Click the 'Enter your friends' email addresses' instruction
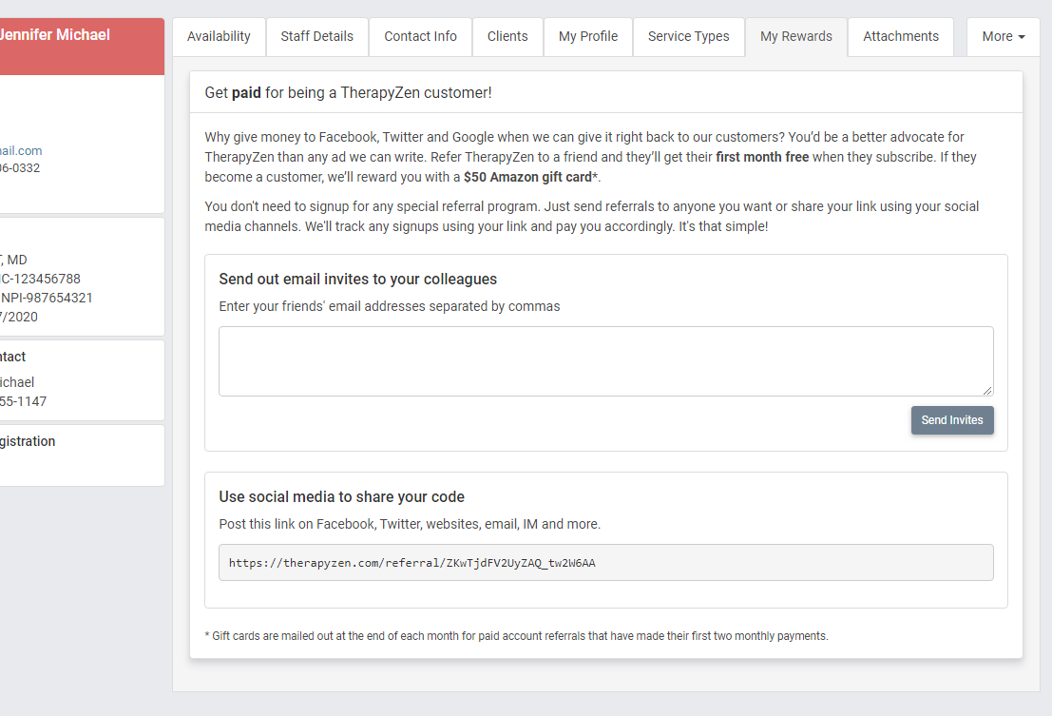Viewport: 1052px width, 716px height. point(389,306)
